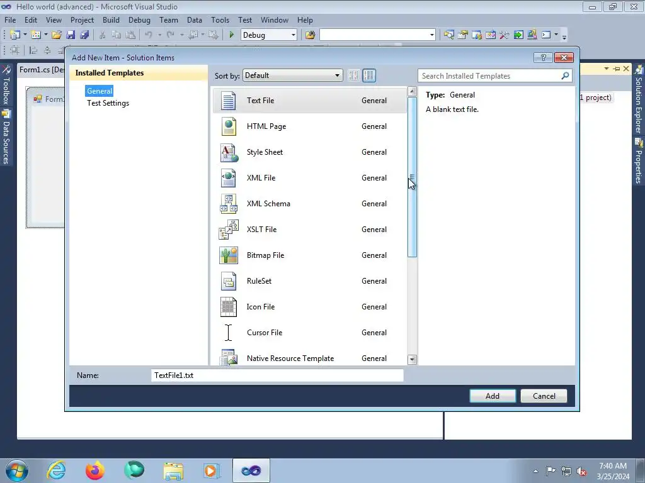Click the Save toolbar icon
Viewport: 645px width, 483px height.
[71, 35]
